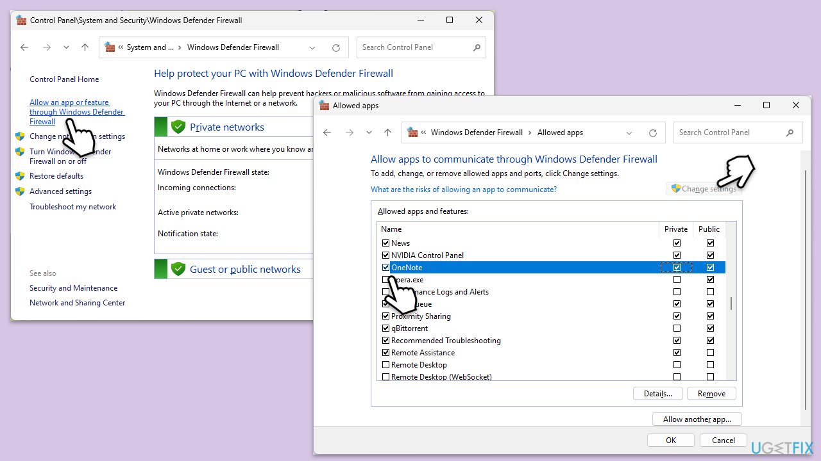Go forward in Allowed apps window
The image size is (821, 461).
coord(349,133)
